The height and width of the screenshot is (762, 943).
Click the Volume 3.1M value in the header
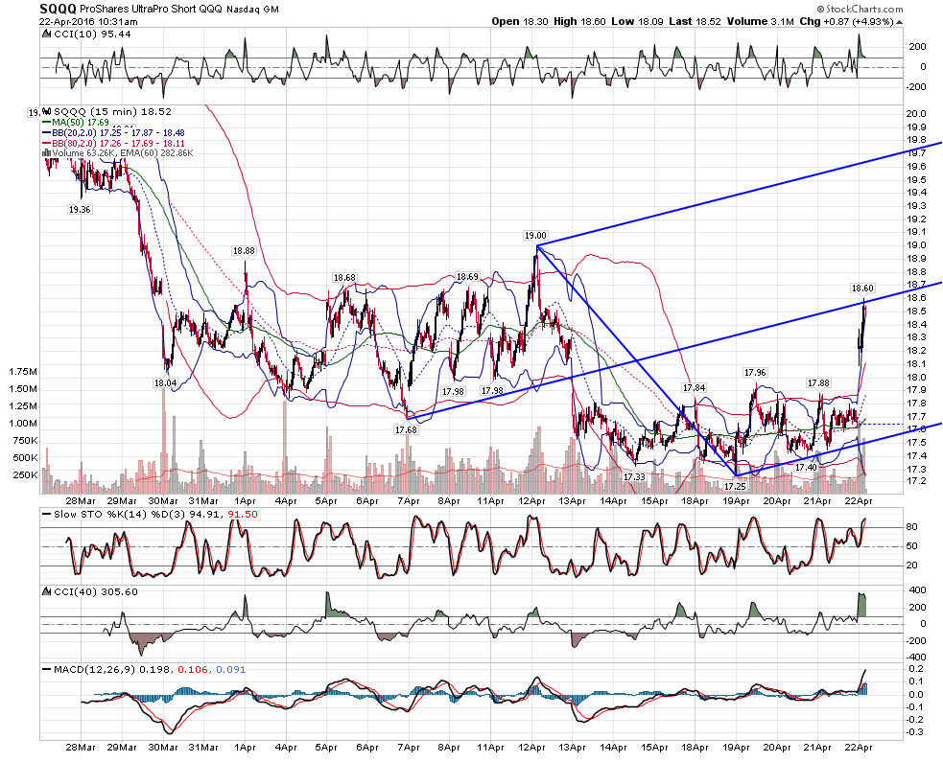[x=760, y=22]
